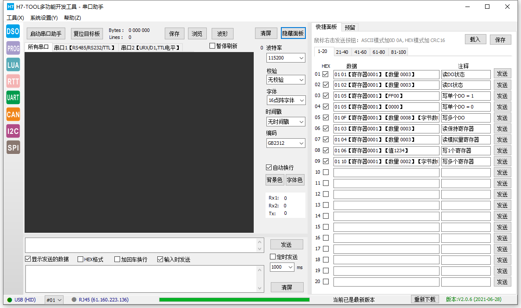Open the 时间戳 无时间戳 dropdown
Viewport: 521px width, 308px height.
point(286,122)
